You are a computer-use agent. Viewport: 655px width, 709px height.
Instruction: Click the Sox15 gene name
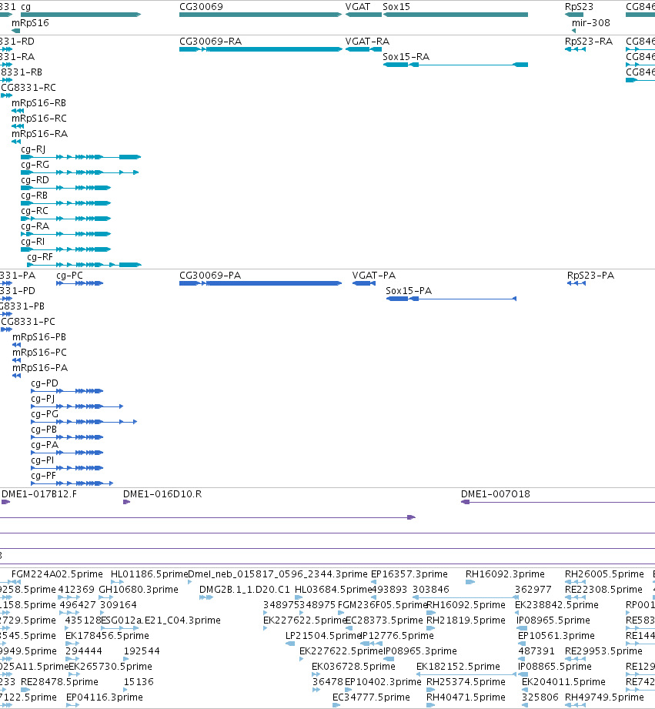pyautogui.click(x=396, y=7)
